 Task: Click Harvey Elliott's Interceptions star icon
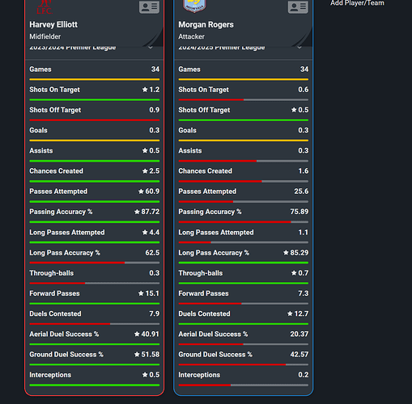click(x=145, y=375)
